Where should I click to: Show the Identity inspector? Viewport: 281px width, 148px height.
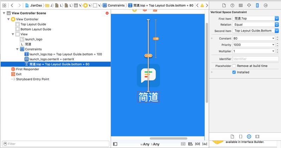(241, 5)
